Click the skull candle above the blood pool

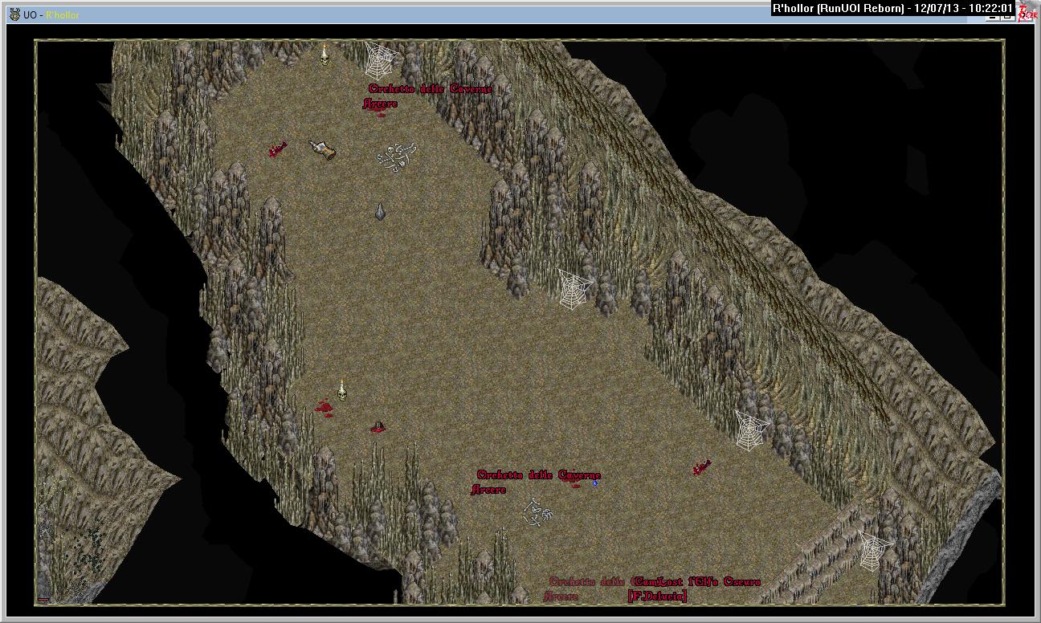pos(341,390)
